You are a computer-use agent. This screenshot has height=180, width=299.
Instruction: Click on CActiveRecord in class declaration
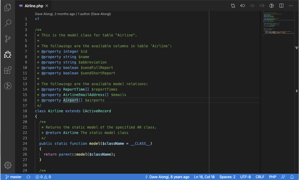pyautogui.click(x=97, y=111)
